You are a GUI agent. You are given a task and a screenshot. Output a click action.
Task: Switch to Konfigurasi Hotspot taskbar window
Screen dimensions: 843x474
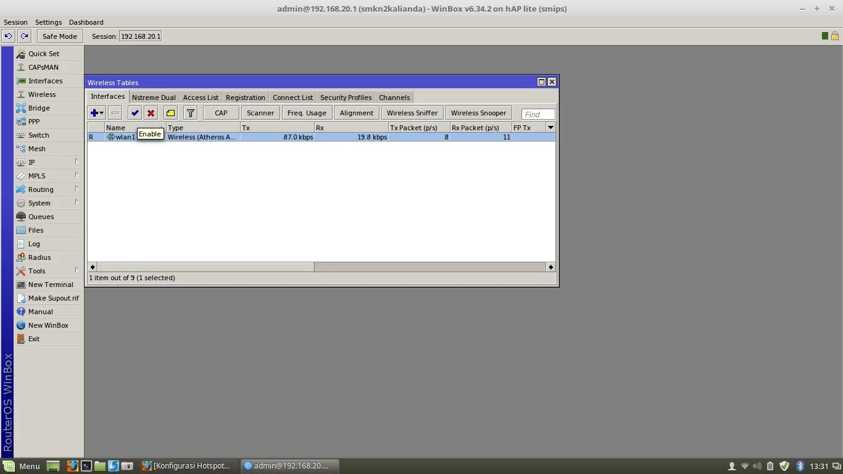[188, 466]
